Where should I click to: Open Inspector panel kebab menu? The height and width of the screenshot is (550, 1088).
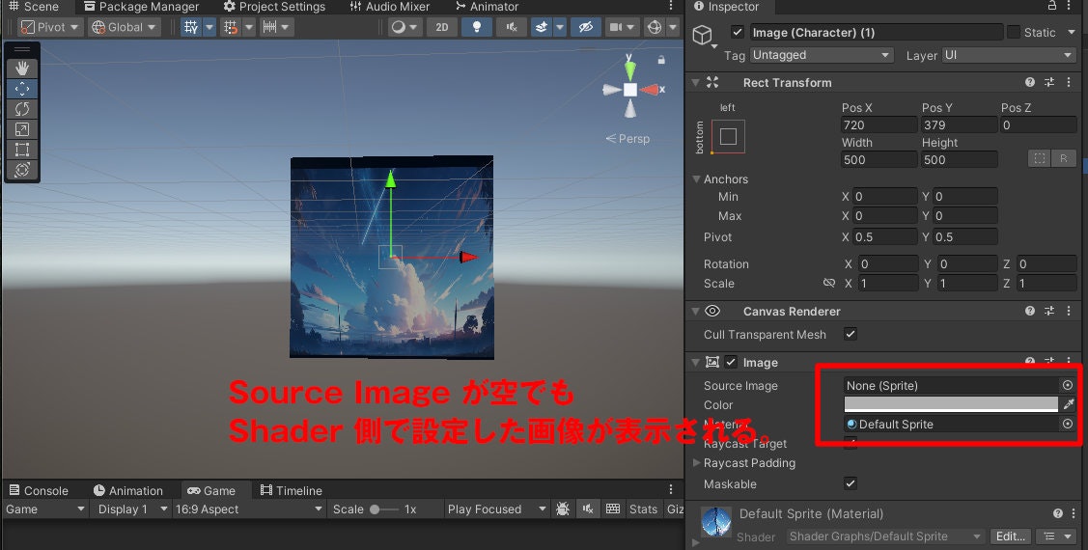[1072, 6]
